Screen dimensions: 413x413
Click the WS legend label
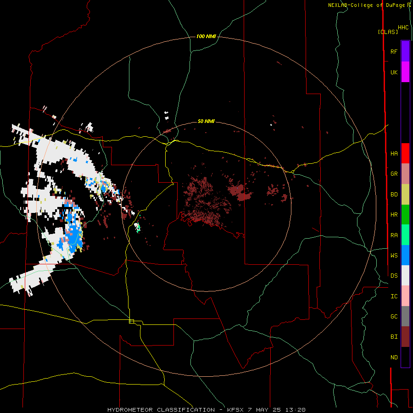394,255
